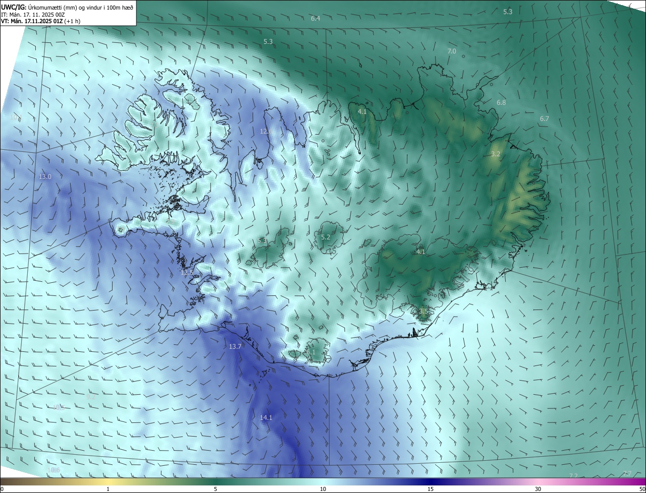This screenshot has height=493, width=646.
Task: Select the '10' tick on the color scale
Action: click(x=323, y=489)
